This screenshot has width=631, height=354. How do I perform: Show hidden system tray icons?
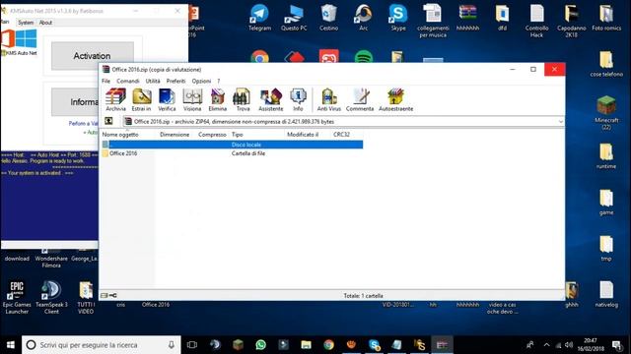tap(546, 345)
